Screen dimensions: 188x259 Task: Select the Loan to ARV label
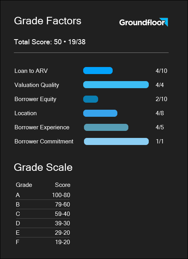point(31,71)
